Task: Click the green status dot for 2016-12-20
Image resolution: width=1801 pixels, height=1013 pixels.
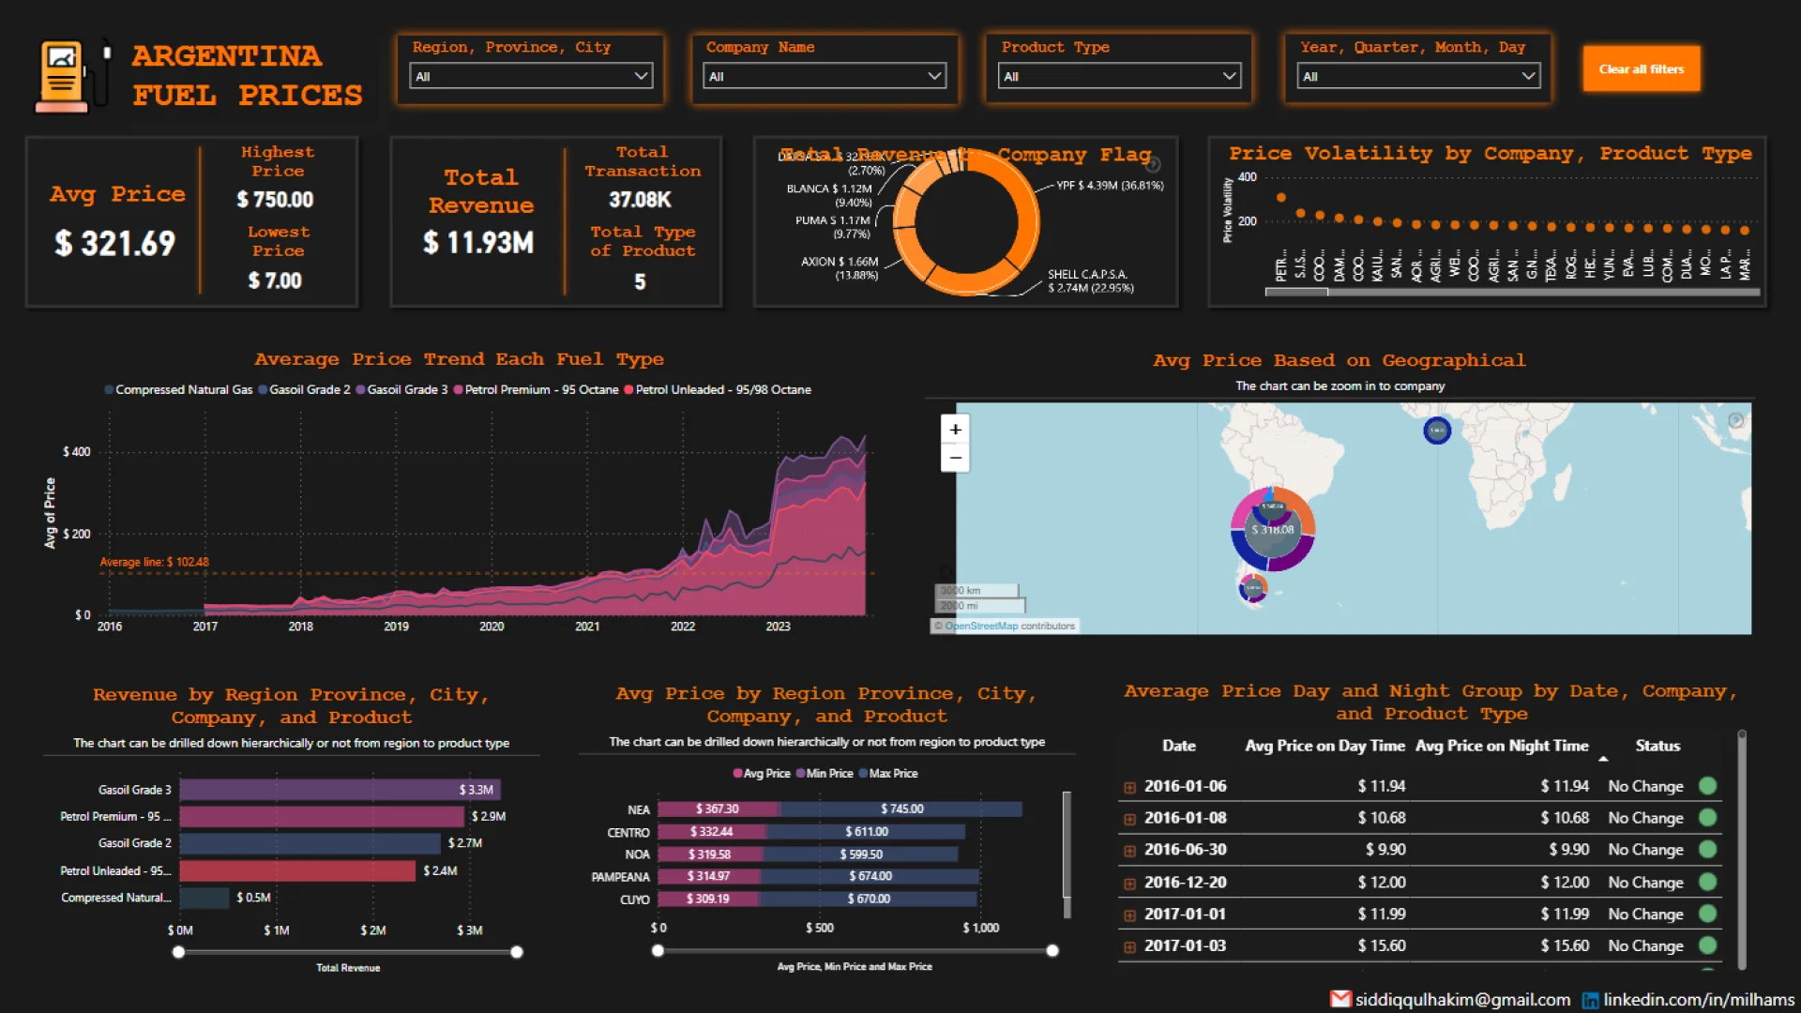Action: point(1708,883)
